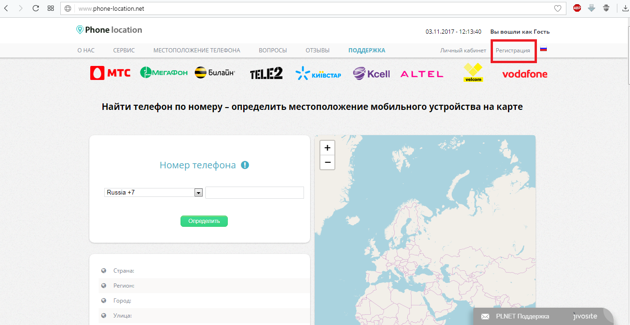The width and height of the screenshot is (630, 325).
Task: Click the vodafone operator logo
Action: (525, 74)
